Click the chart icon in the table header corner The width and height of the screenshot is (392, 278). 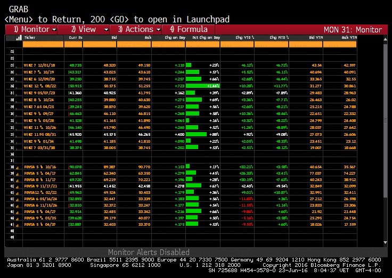pos(19,38)
